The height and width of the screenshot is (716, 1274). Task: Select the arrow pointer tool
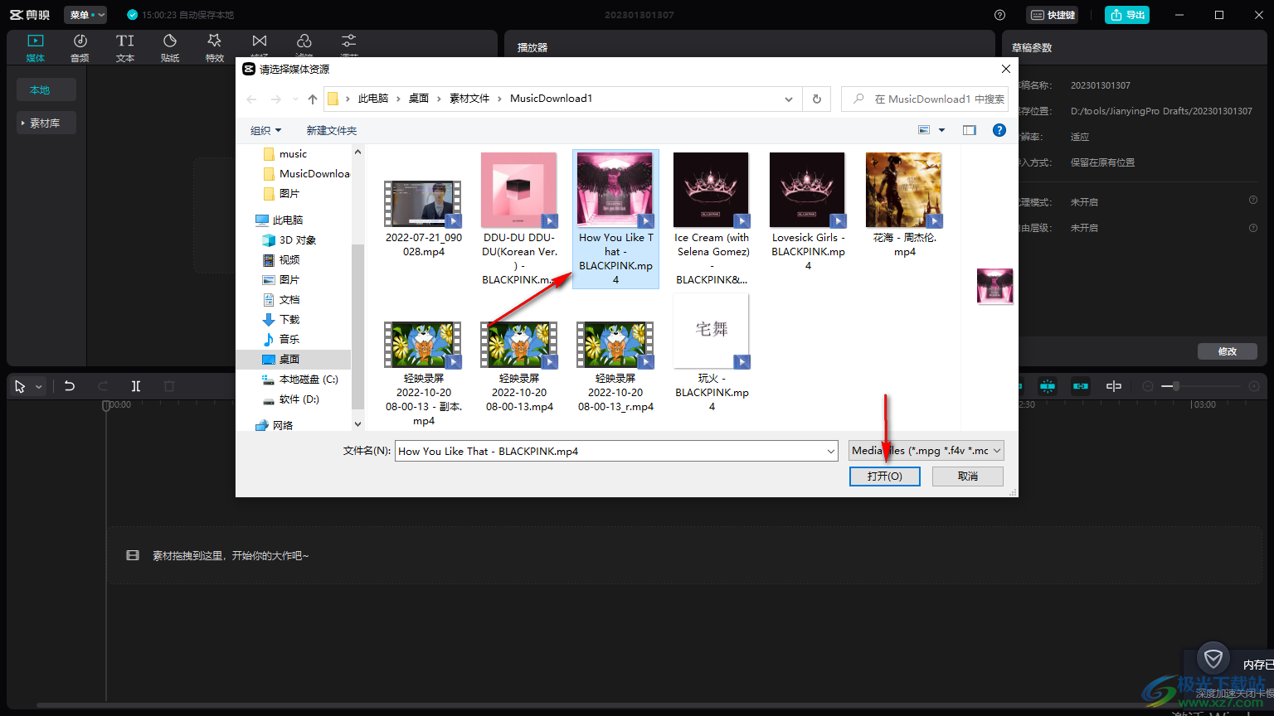pos(20,386)
